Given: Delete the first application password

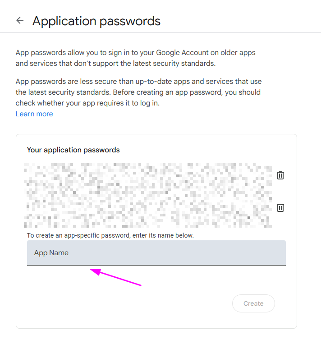Looking at the screenshot, I should 280,175.
